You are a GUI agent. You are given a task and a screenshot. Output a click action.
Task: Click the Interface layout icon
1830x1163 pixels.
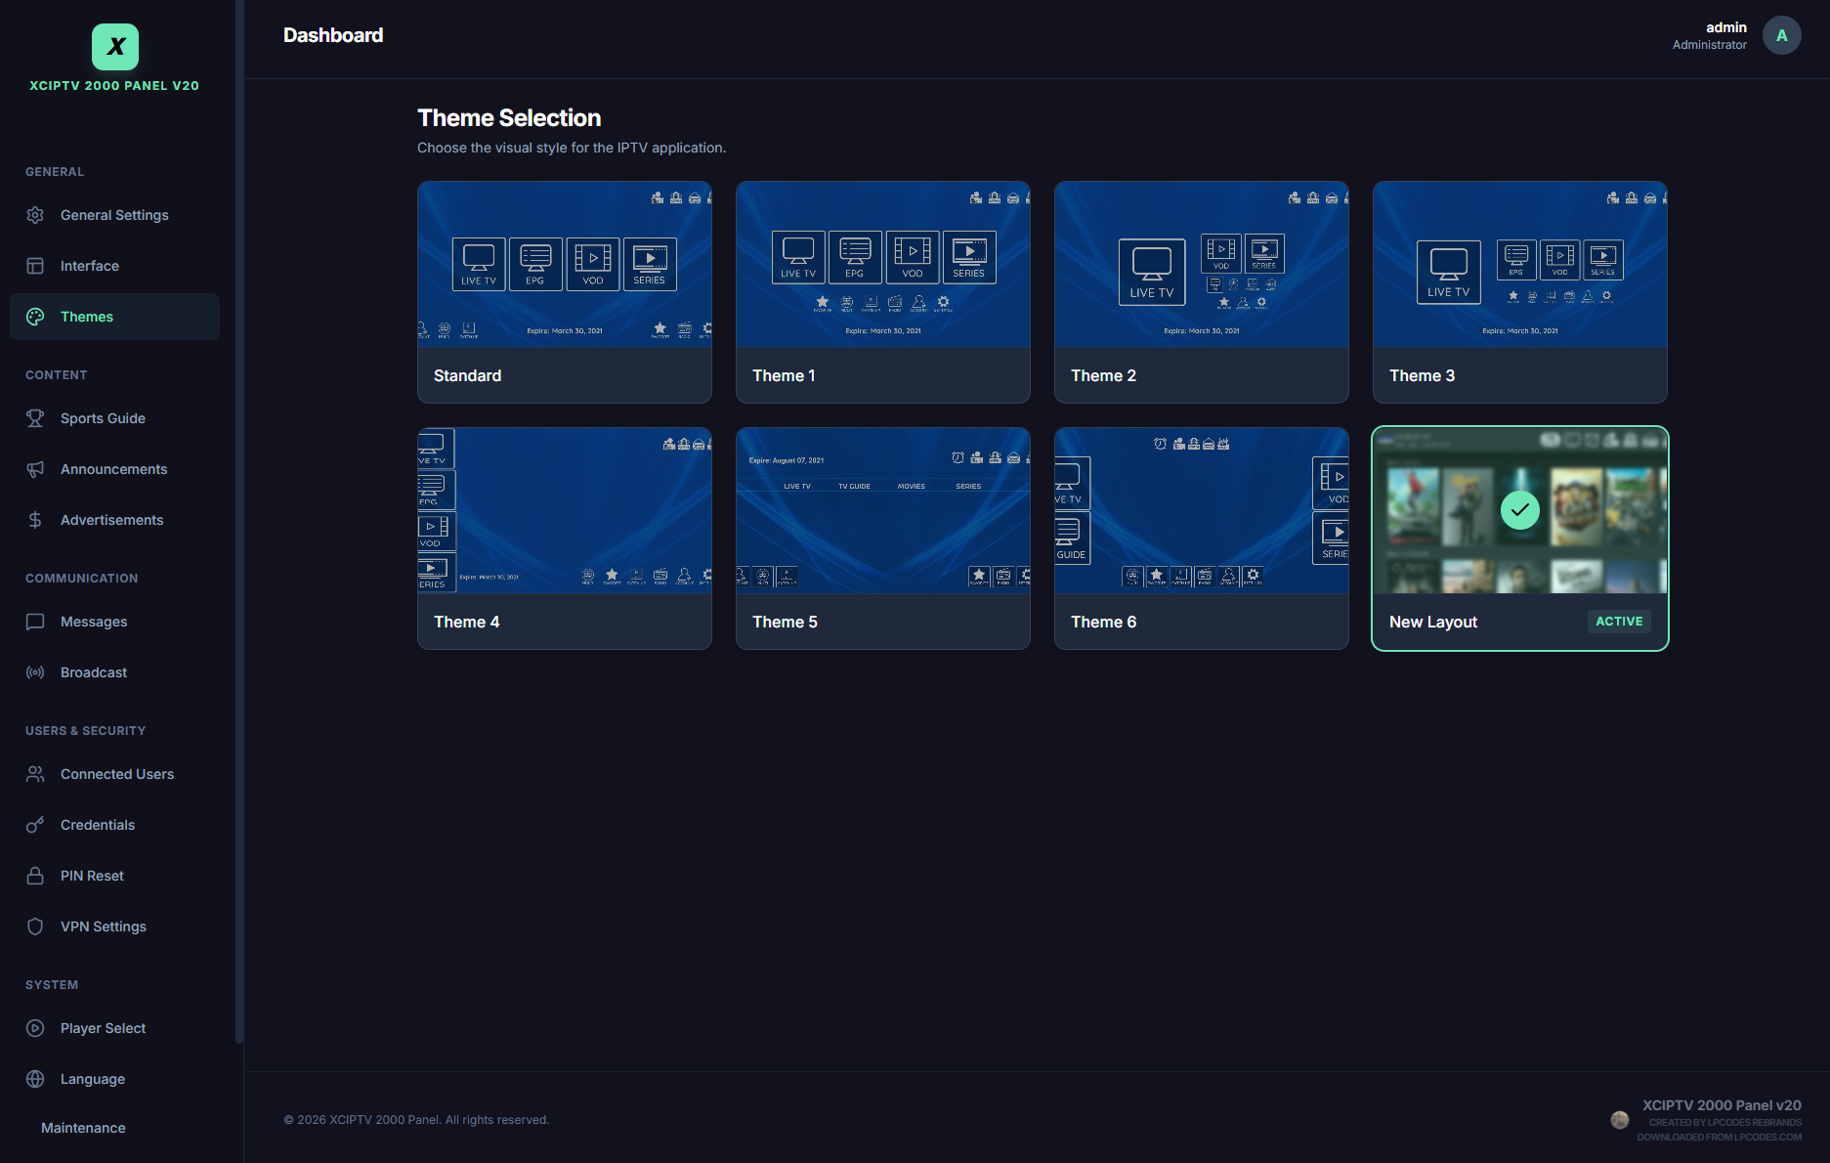35,266
